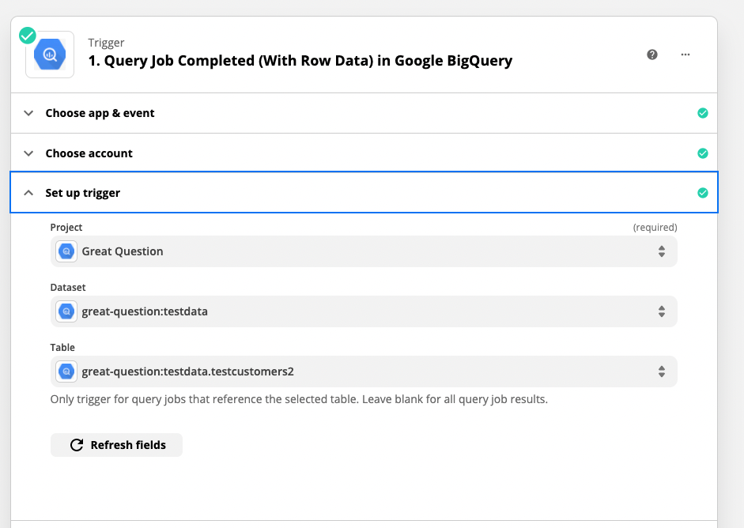Click the (required) text next to Project

pos(655,227)
